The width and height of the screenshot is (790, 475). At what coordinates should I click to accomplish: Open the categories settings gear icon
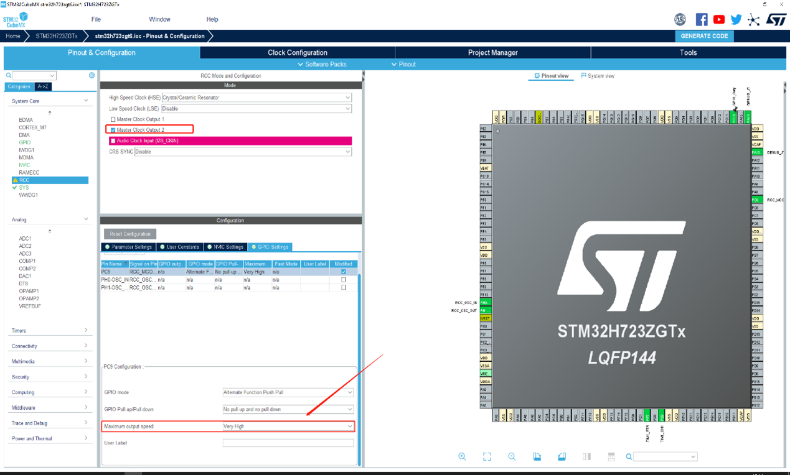click(x=92, y=75)
